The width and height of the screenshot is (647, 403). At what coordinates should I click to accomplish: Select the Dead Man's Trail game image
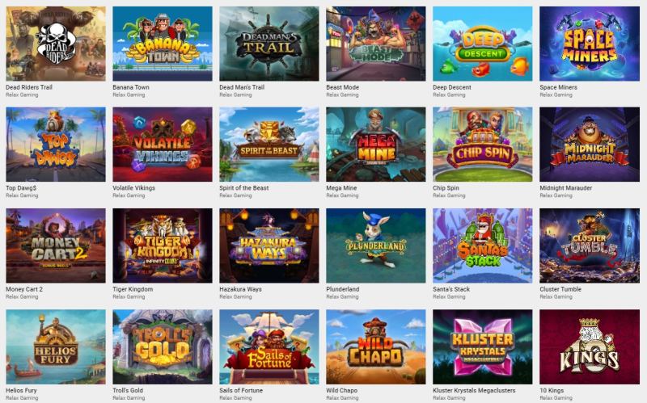click(269, 44)
